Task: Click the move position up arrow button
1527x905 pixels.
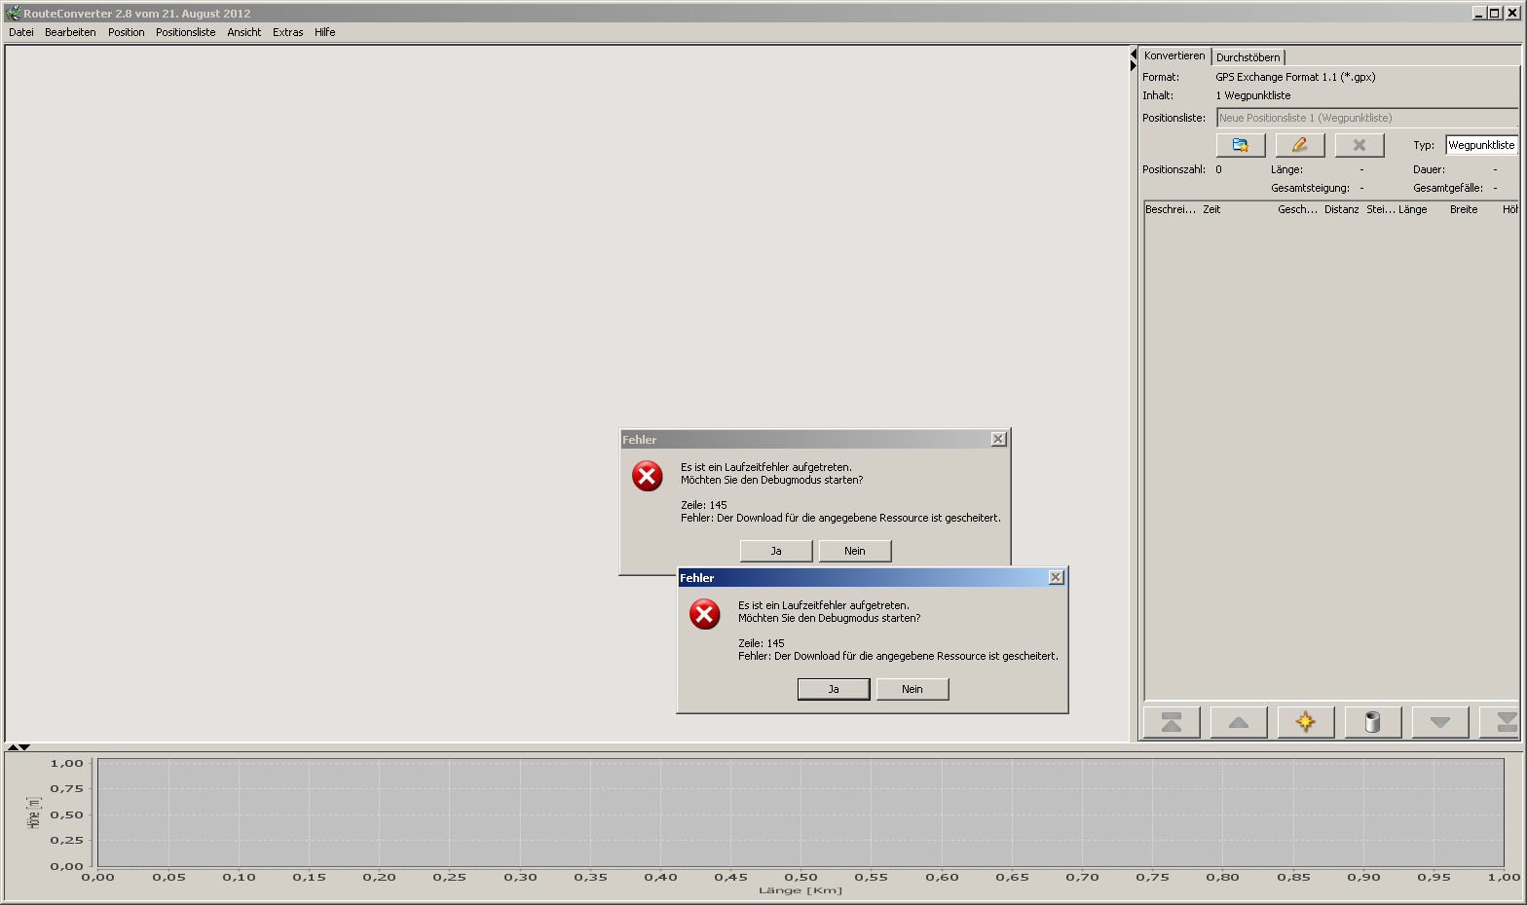Action: click(1238, 722)
